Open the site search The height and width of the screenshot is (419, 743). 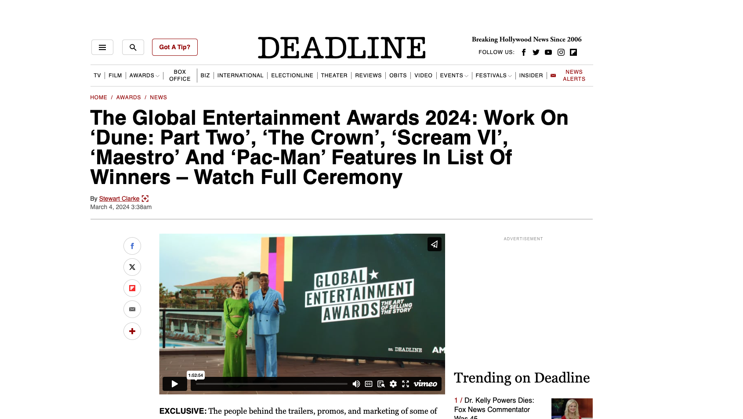point(133,47)
